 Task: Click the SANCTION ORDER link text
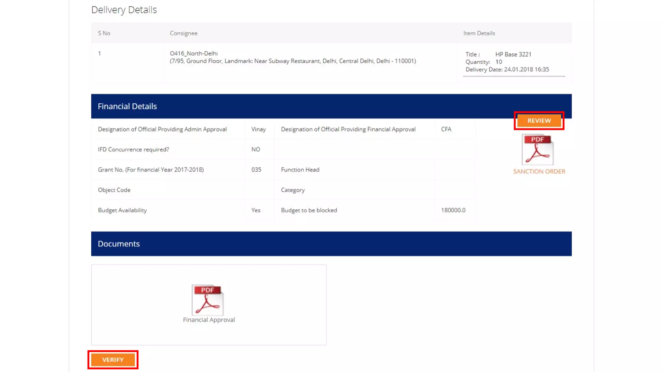point(539,171)
